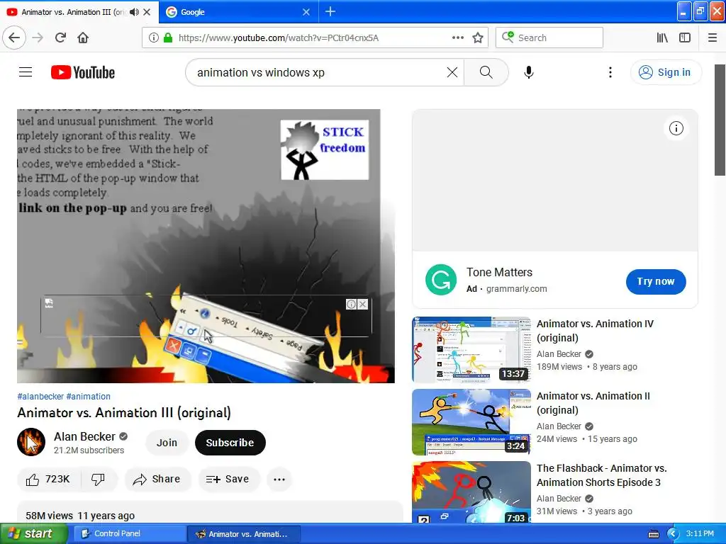Screen dimensions: 726x544
Task: Open Alan Becker channel name link
Action: click(x=84, y=436)
